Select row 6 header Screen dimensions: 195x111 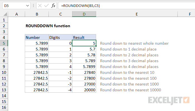coord(4,49)
